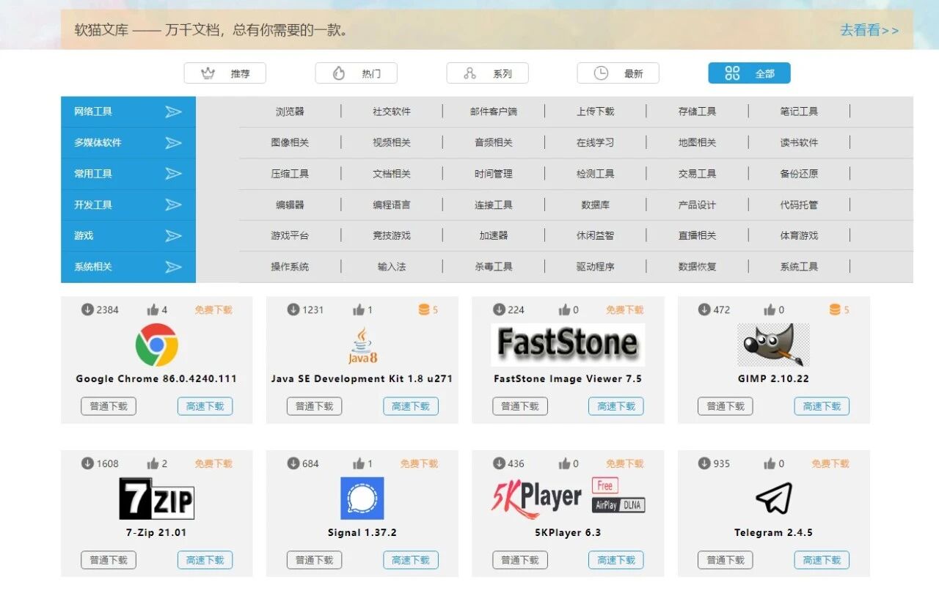
Task: Open the 杀毒工具 category link
Action: tap(494, 266)
